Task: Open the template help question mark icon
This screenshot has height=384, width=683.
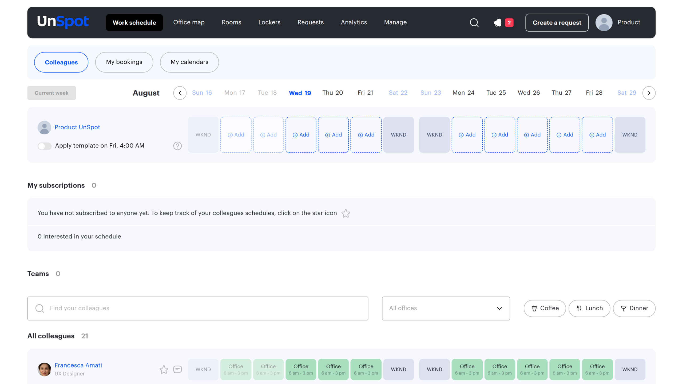Action: click(x=177, y=146)
